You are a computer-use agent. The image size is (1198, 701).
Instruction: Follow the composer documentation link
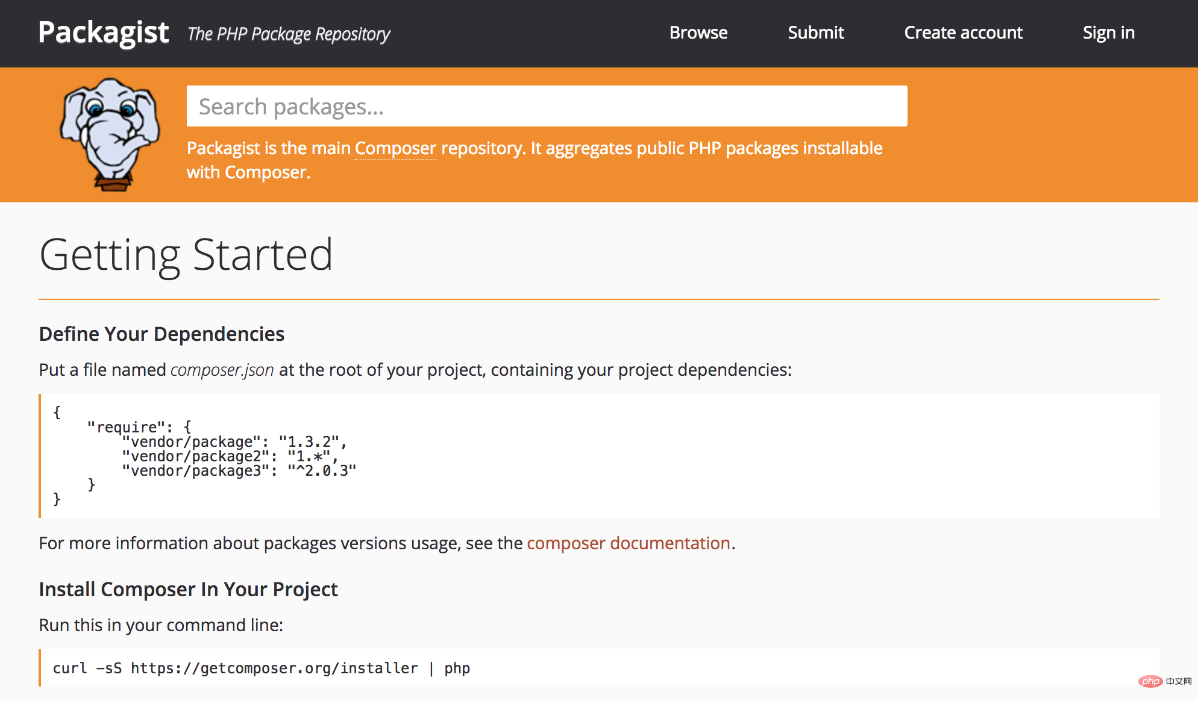click(x=628, y=543)
